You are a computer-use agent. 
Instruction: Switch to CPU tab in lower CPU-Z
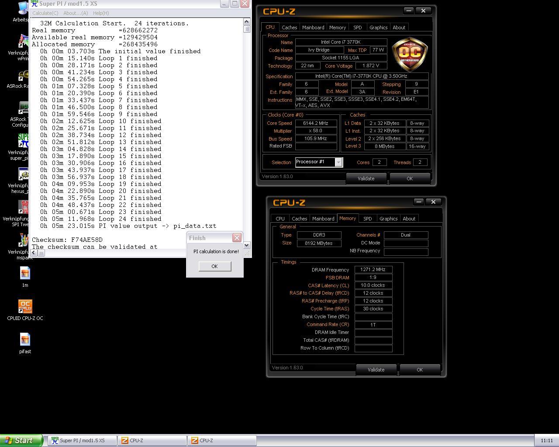click(280, 219)
